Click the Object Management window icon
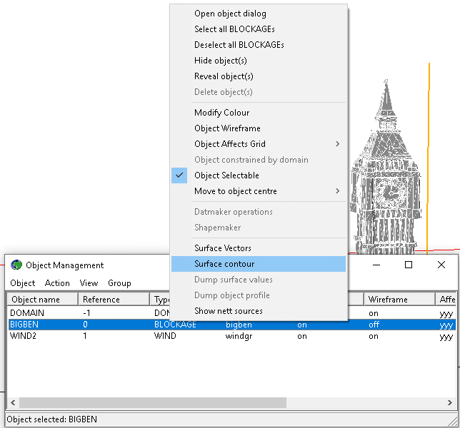The width and height of the screenshot is (460, 428). [16, 265]
